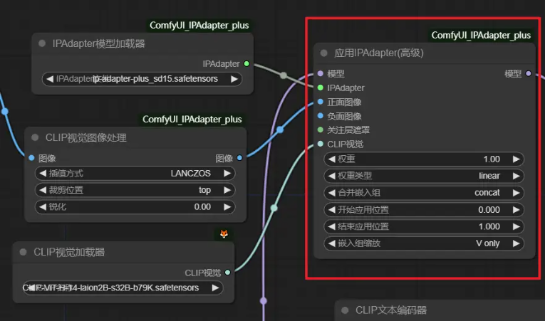545x321 pixels.
Task: Click the 开始应用位置 value field showing 0.000
Action: pos(424,209)
